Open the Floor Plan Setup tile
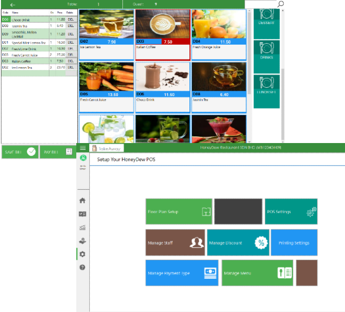The height and width of the screenshot is (312, 345). [x=178, y=212]
